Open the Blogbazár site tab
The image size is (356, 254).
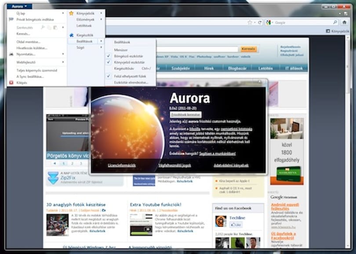237,68
